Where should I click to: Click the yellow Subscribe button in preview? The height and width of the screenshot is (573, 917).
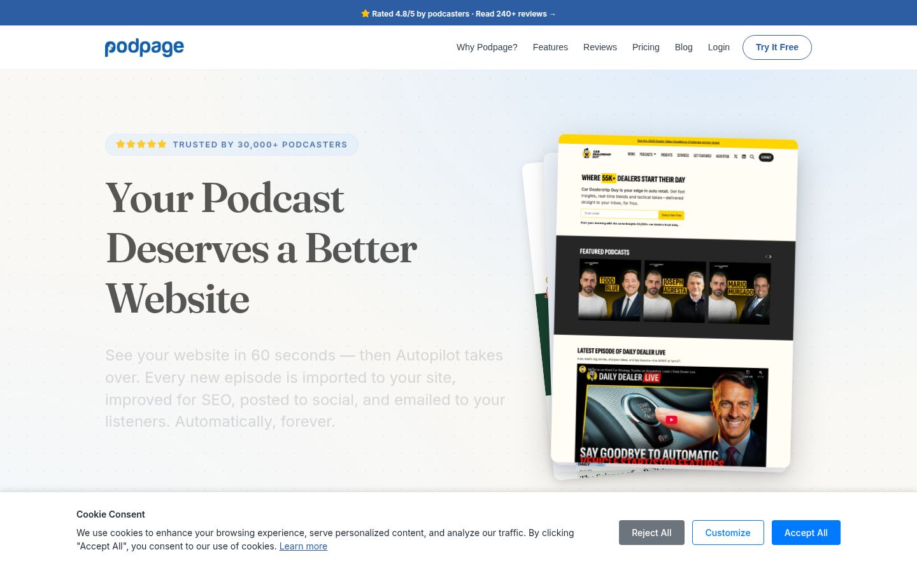point(671,215)
